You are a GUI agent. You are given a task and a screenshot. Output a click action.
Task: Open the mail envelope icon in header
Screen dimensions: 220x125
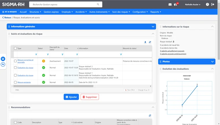tap(170, 5)
